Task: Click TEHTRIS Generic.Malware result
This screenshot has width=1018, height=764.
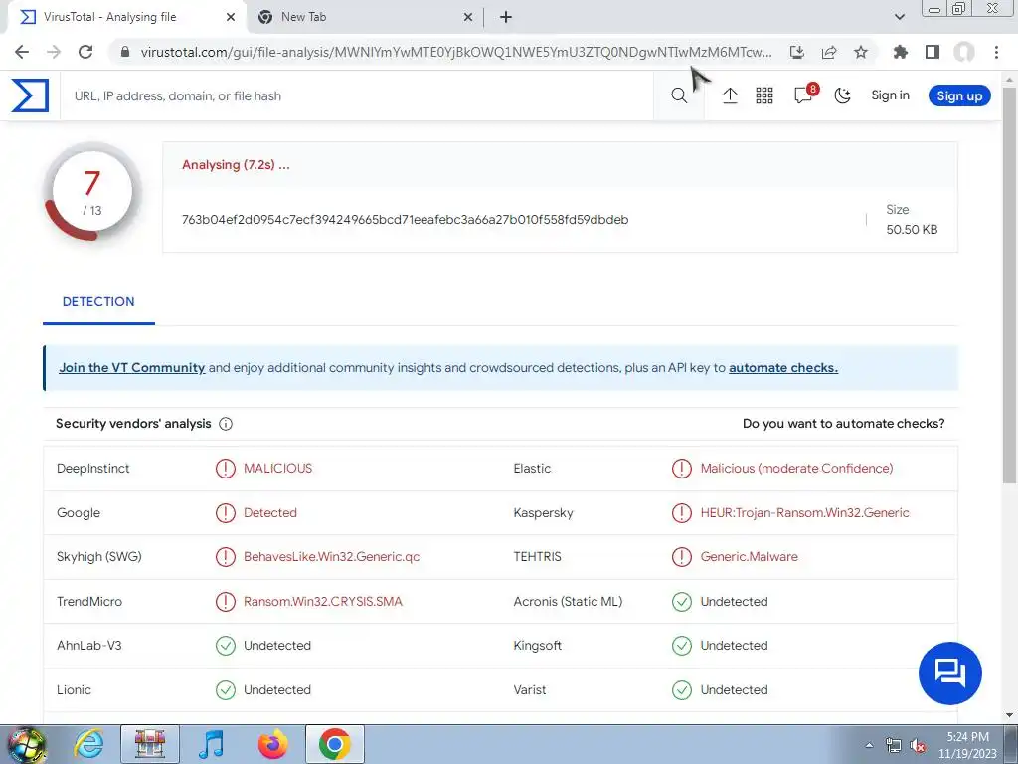Action: tap(749, 557)
